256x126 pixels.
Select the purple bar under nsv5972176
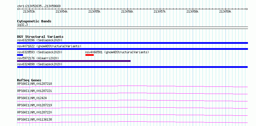tap(74, 61)
